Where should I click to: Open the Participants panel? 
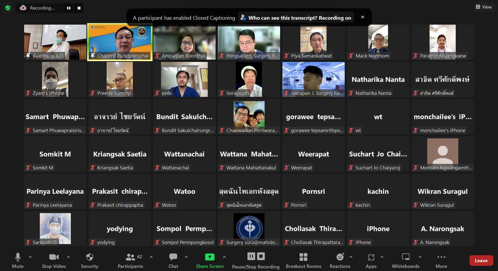[x=130, y=260]
